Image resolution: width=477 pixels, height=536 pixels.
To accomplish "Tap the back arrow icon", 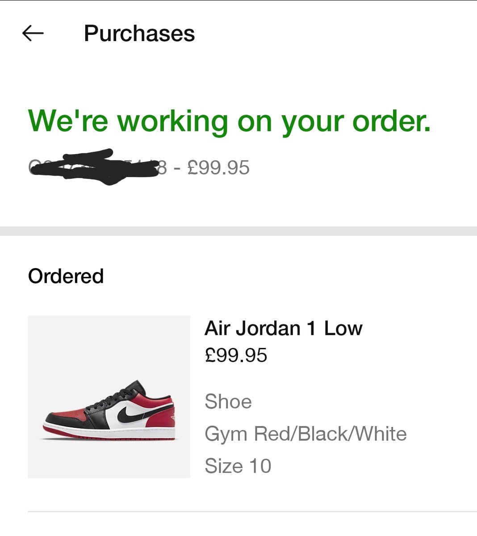I will (33, 33).
